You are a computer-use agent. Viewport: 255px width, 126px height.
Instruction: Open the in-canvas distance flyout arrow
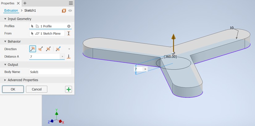click(145, 69)
